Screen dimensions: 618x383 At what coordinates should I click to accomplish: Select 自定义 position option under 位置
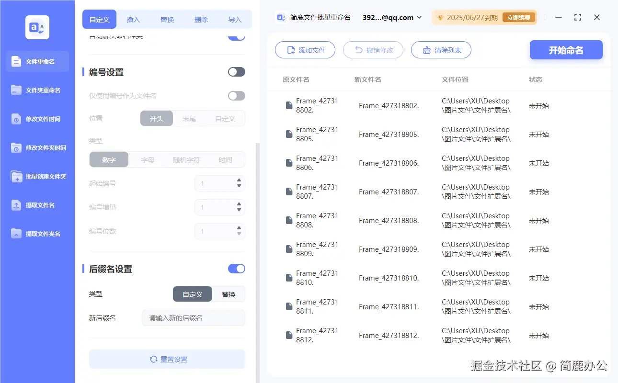(x=225, y=119)
